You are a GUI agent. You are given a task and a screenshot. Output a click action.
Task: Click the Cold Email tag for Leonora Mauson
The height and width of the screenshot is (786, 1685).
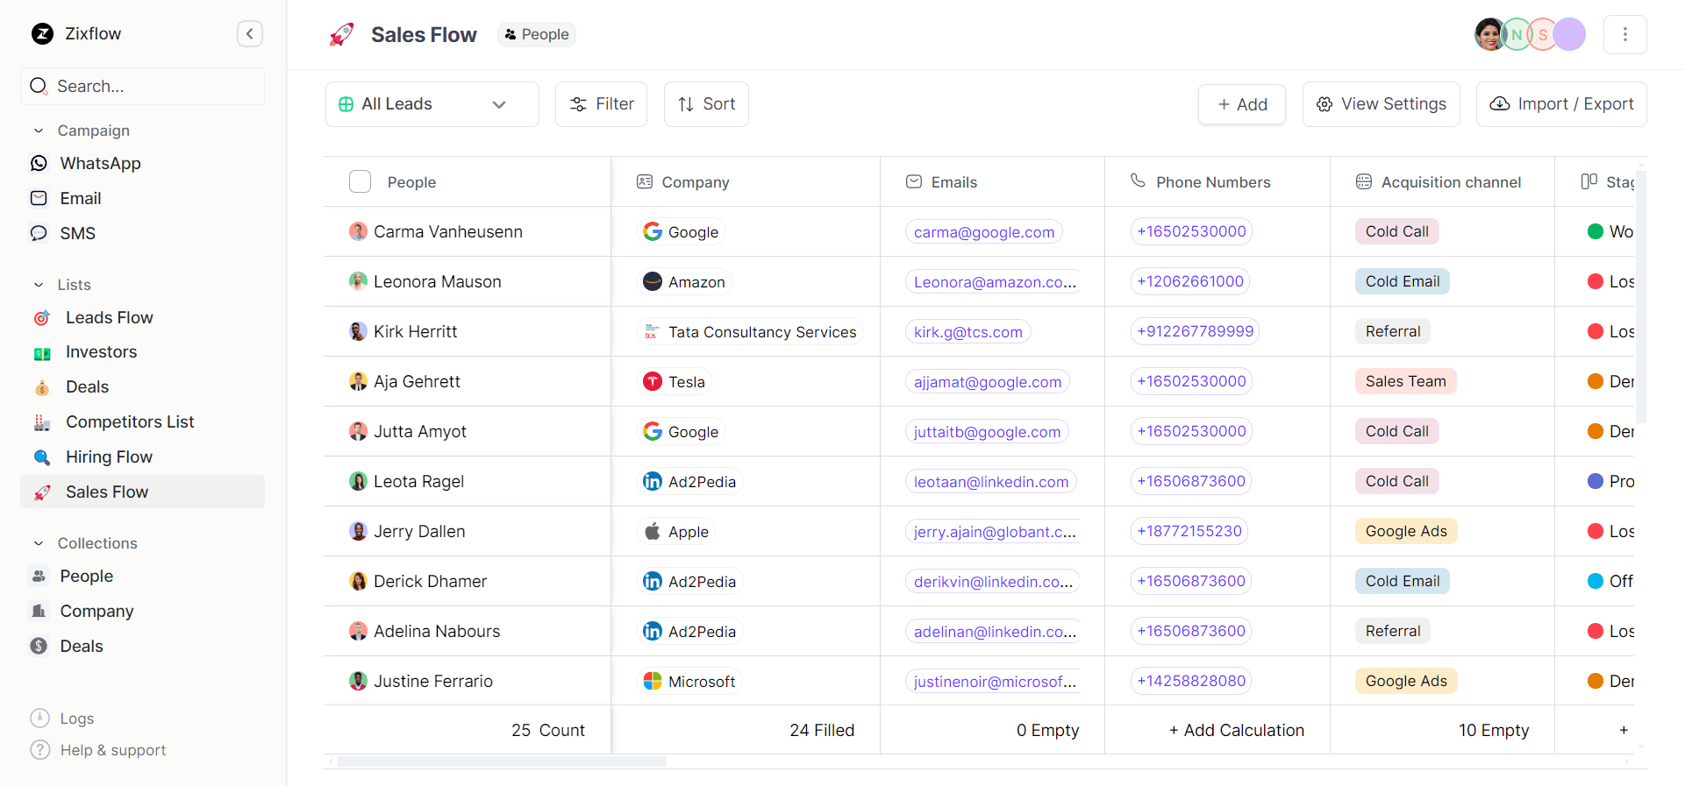1402,282
